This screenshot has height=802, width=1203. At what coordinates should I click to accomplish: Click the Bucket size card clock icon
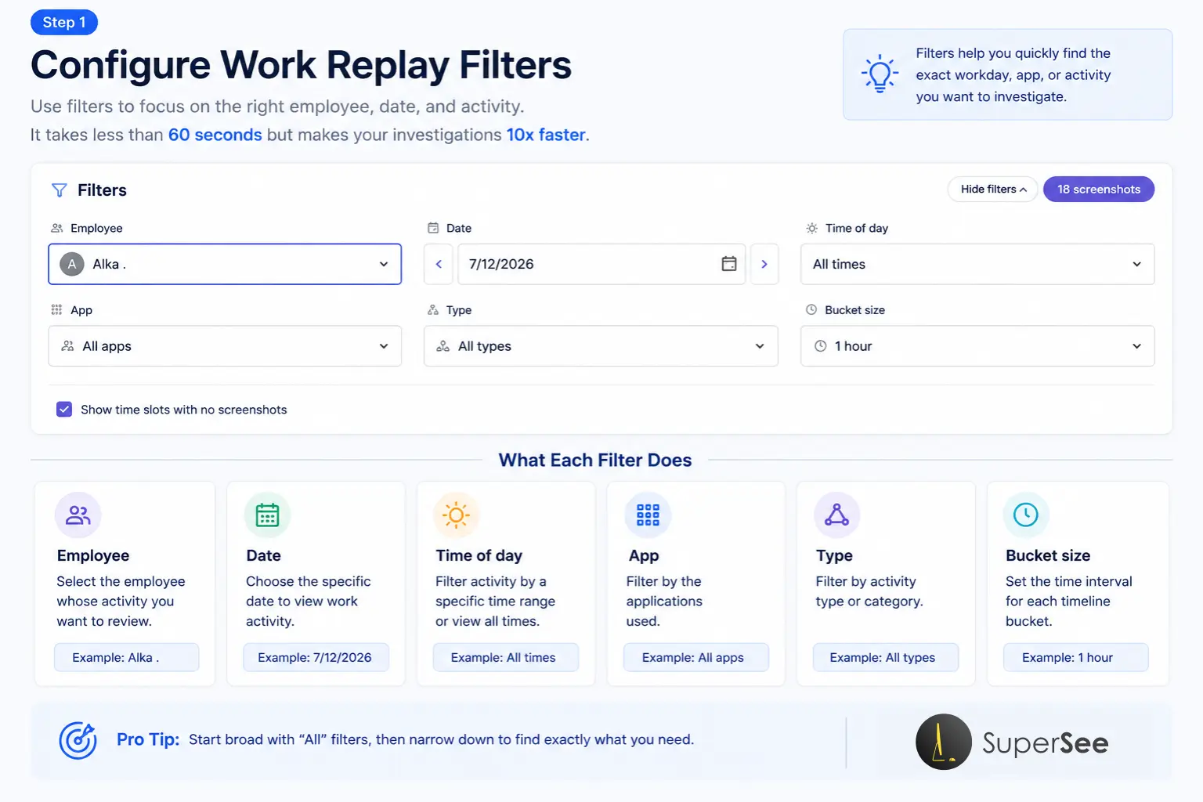1026,515
